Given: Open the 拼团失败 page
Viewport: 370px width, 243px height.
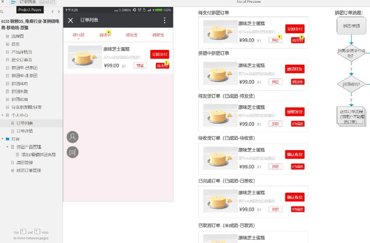Looking at the screenshot, I should pos(19,91).
